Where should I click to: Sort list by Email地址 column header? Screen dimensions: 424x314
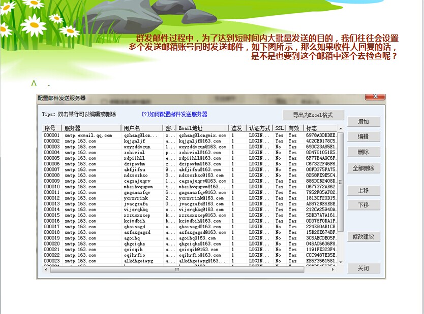point(202,128)
